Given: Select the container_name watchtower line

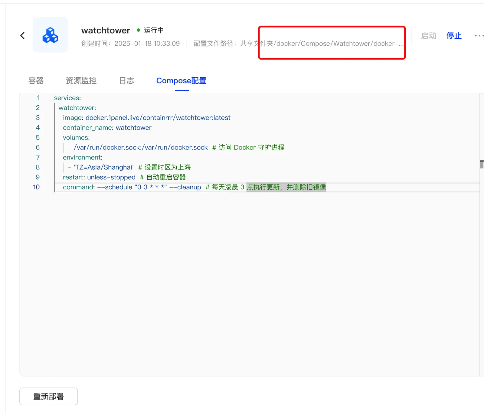Looking at the screenshot, I should pos(107,127).
